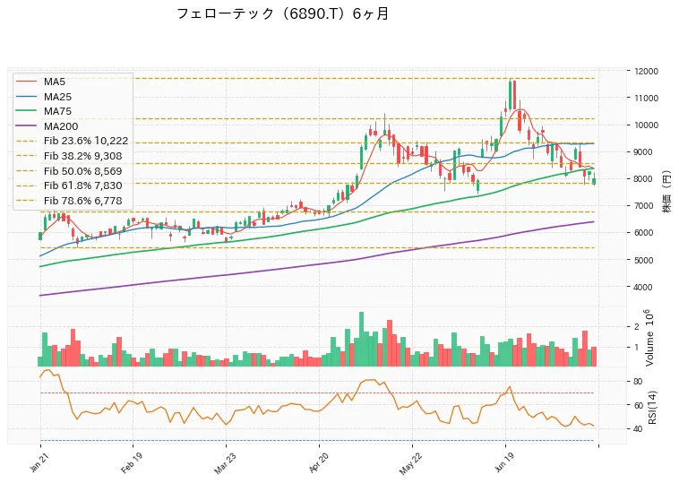This screenshot has width=679, height=483.
Task: Click the Jan 21 date axis label
Action: click(39, 461)
